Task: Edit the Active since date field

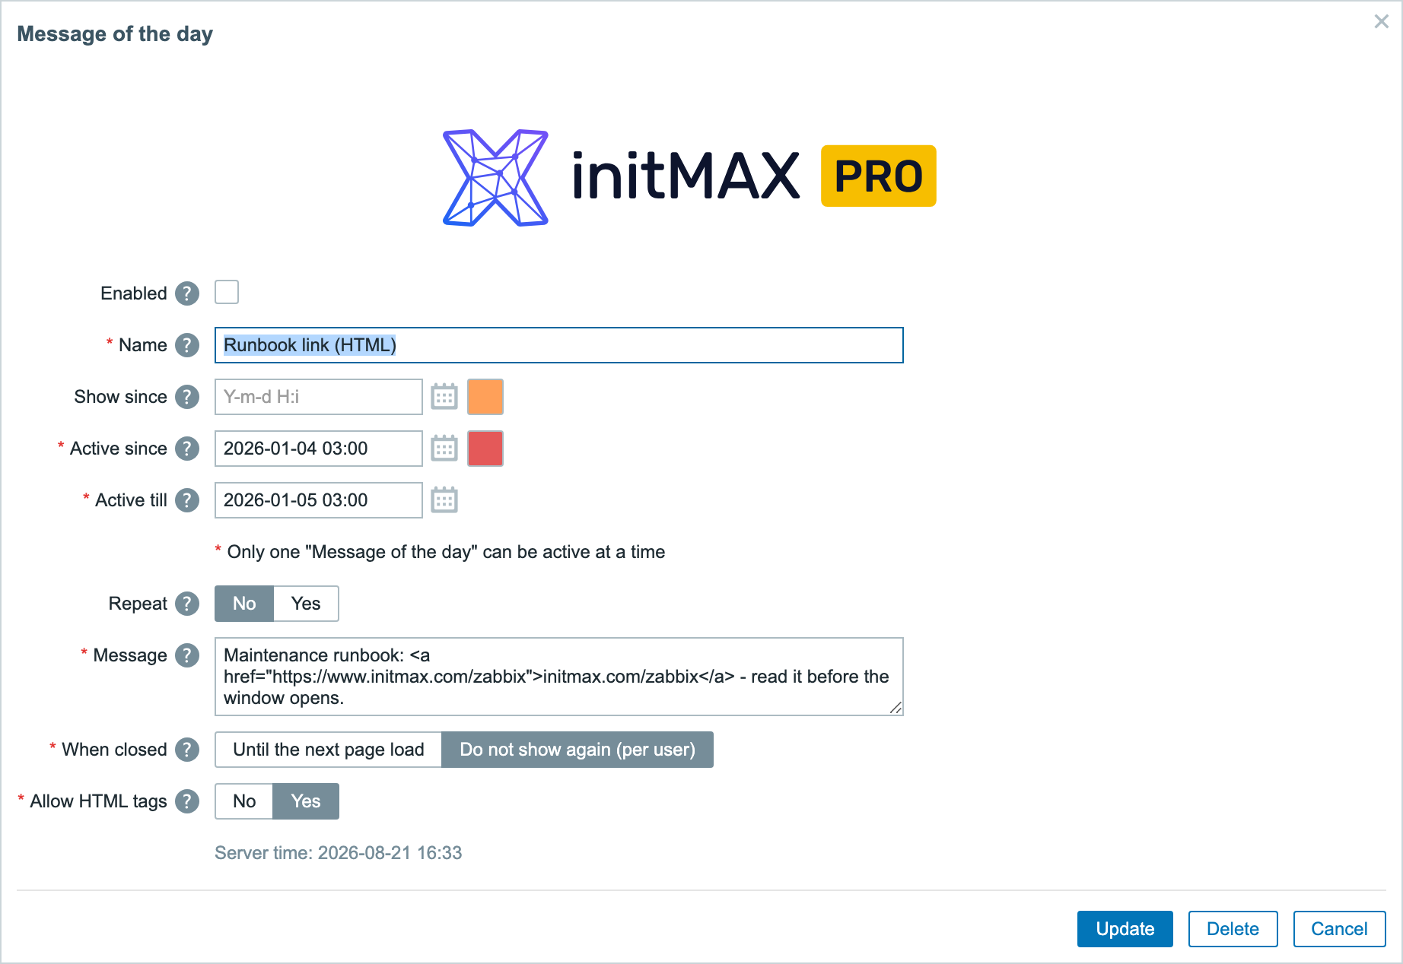Action: point(319,449)
